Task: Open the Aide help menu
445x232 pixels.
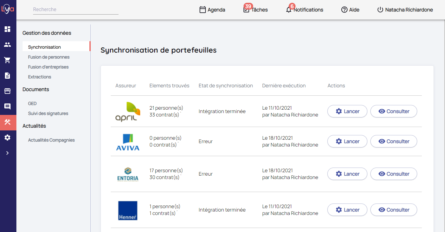Action: 350,10
